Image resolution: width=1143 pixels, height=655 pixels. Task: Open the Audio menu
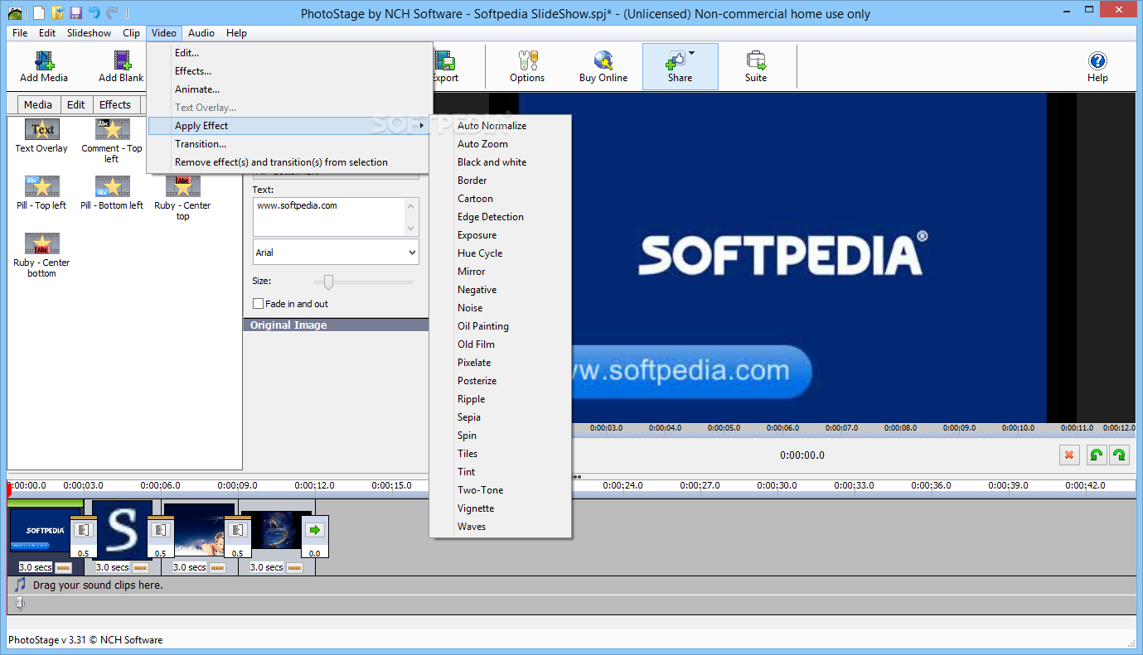(201, 33)
